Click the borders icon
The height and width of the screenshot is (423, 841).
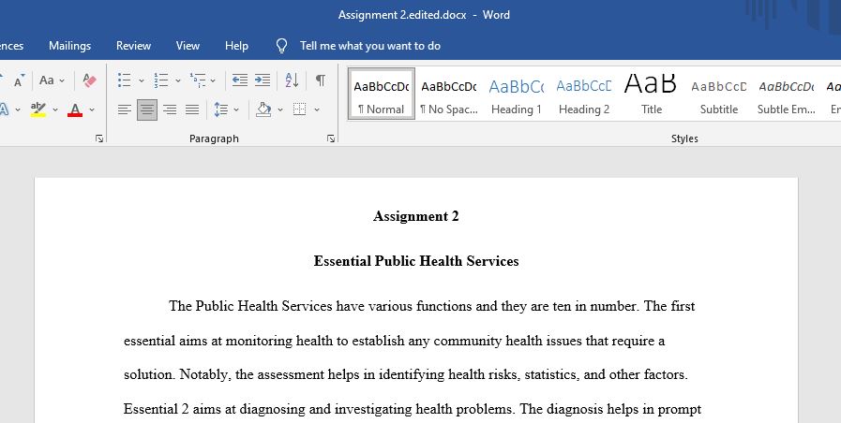(299, 109)
